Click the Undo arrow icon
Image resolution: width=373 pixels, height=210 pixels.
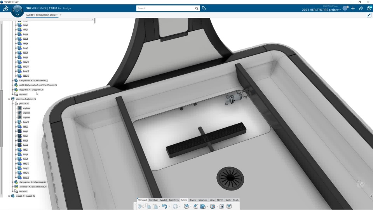pos(165,206)
